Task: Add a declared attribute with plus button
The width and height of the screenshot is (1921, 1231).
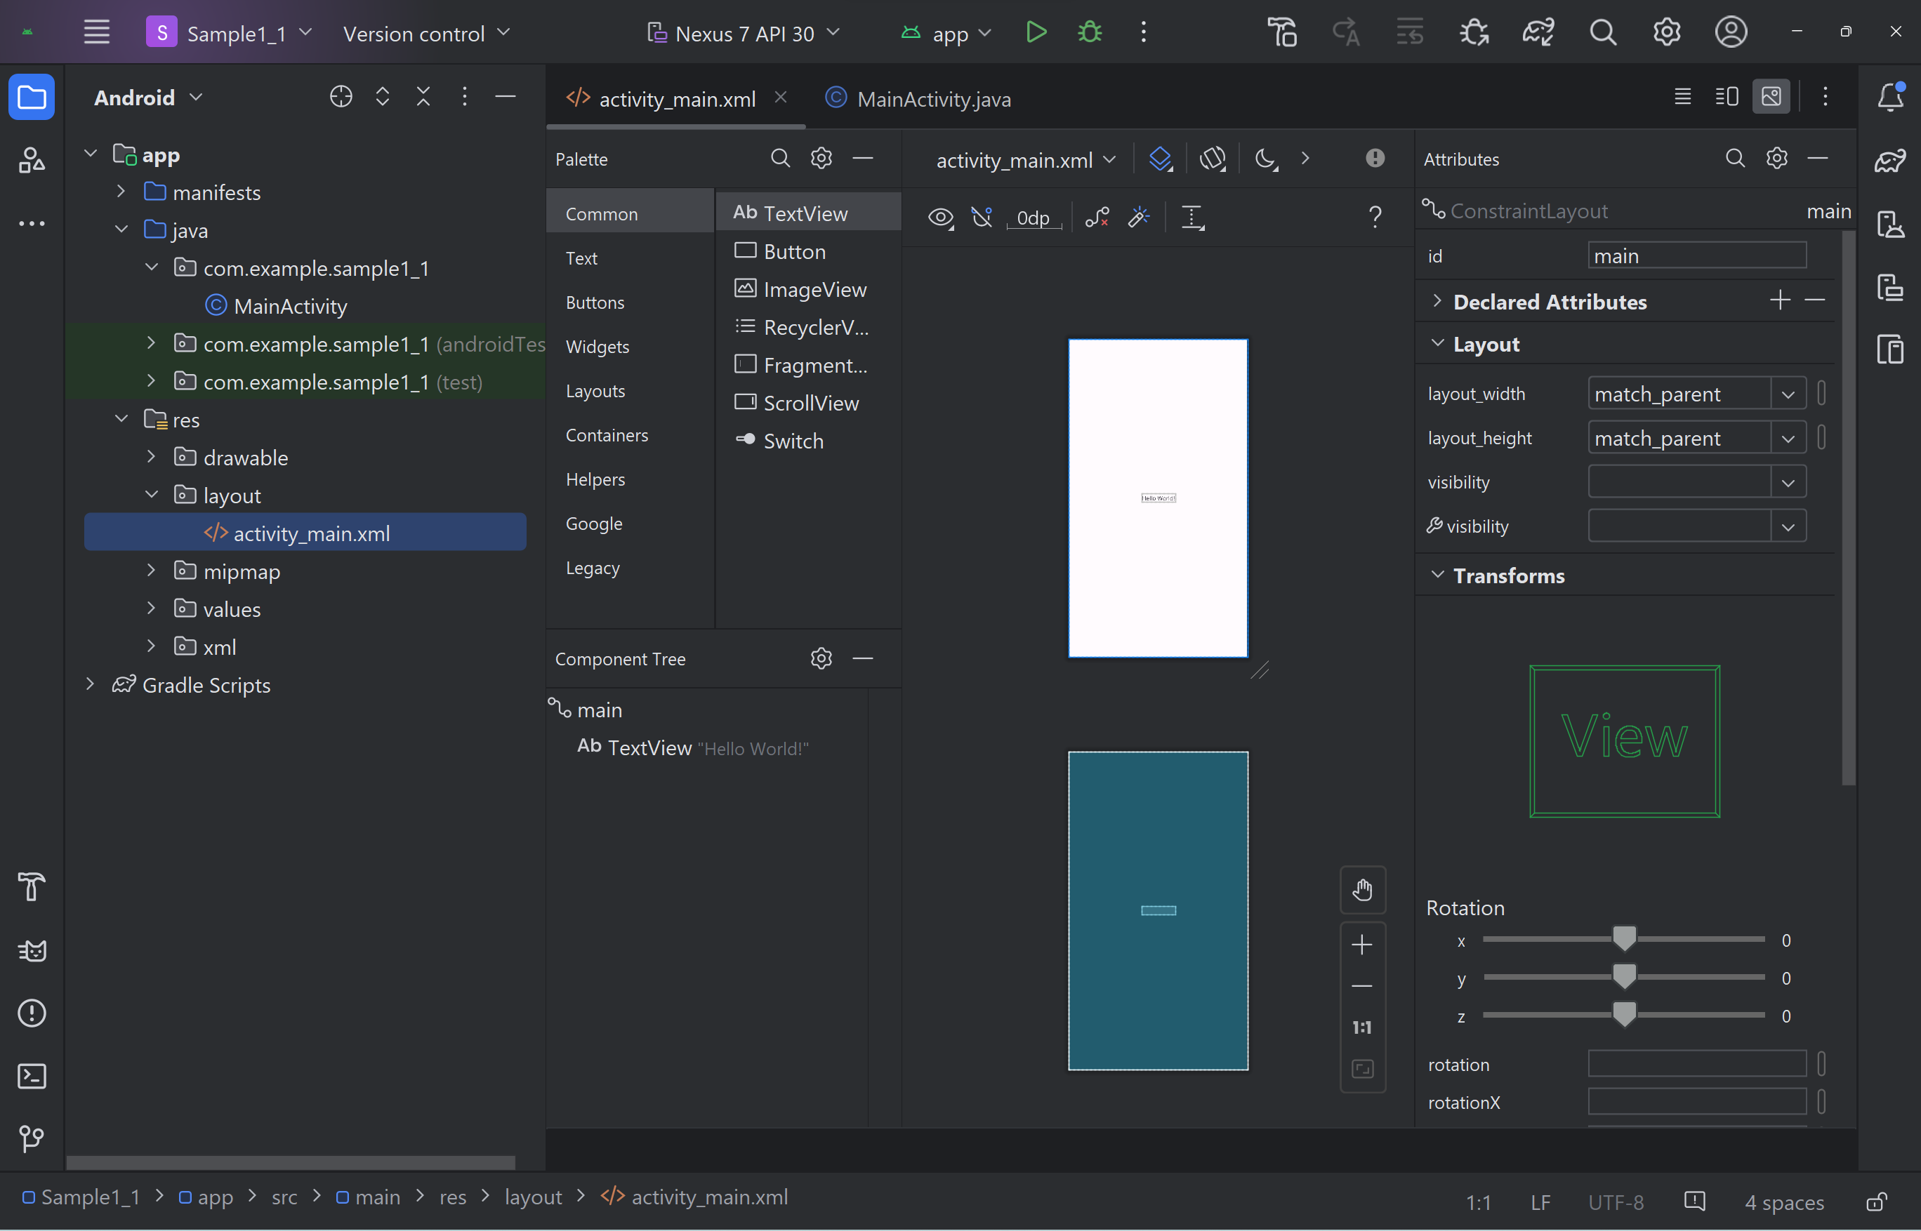Action: pyautogui.click(x=1779, y=300)
